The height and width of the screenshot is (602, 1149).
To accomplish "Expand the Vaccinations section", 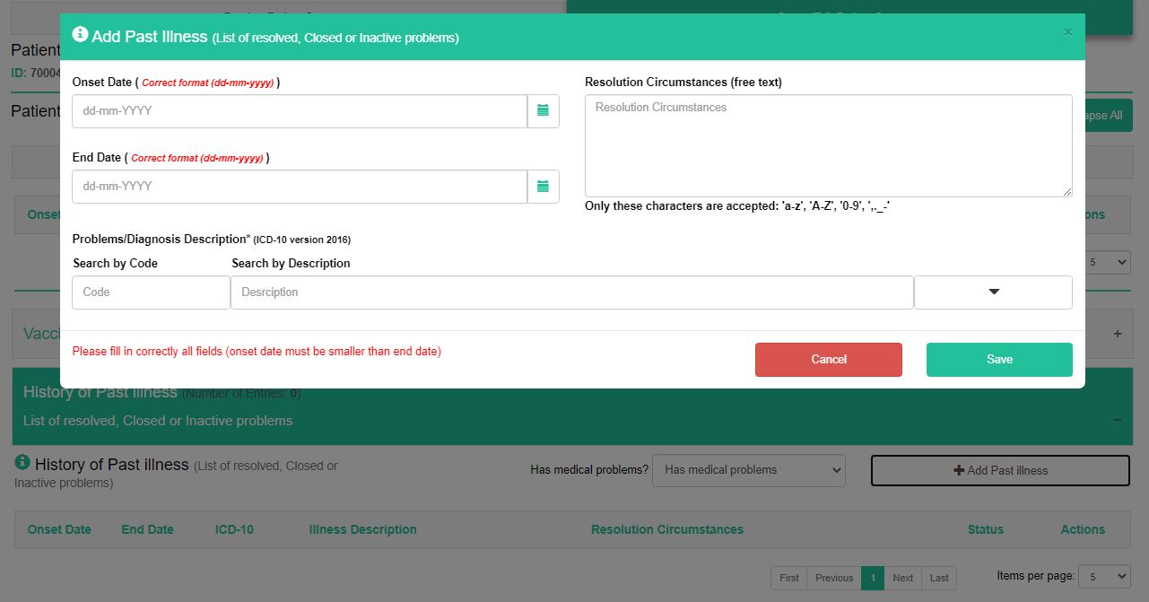I will [x=1118, y=334].
